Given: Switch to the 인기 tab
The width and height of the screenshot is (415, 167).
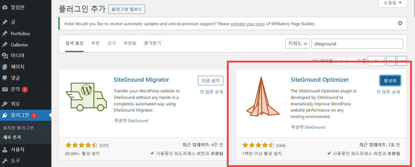Looking at the screenshot, I should (112, 43).
